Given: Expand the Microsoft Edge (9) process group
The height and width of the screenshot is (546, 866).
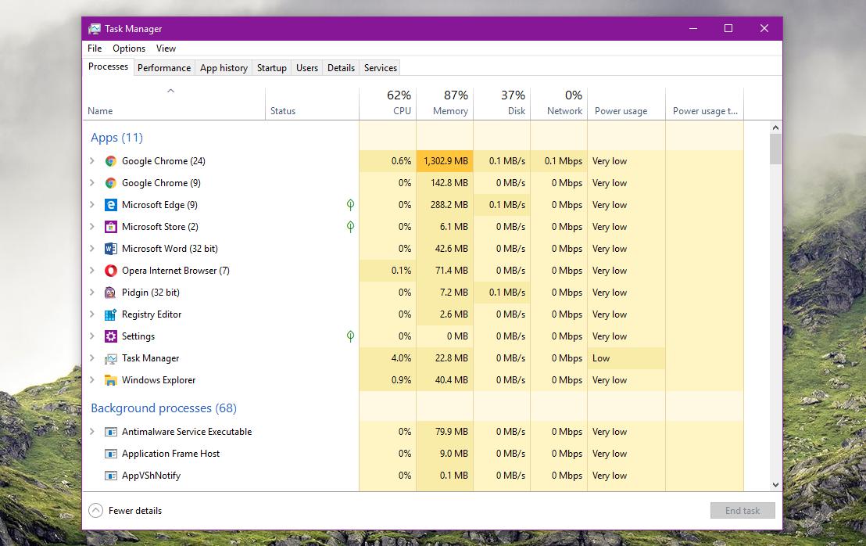Looking at the screenshot, I should (x=92, y=204).
